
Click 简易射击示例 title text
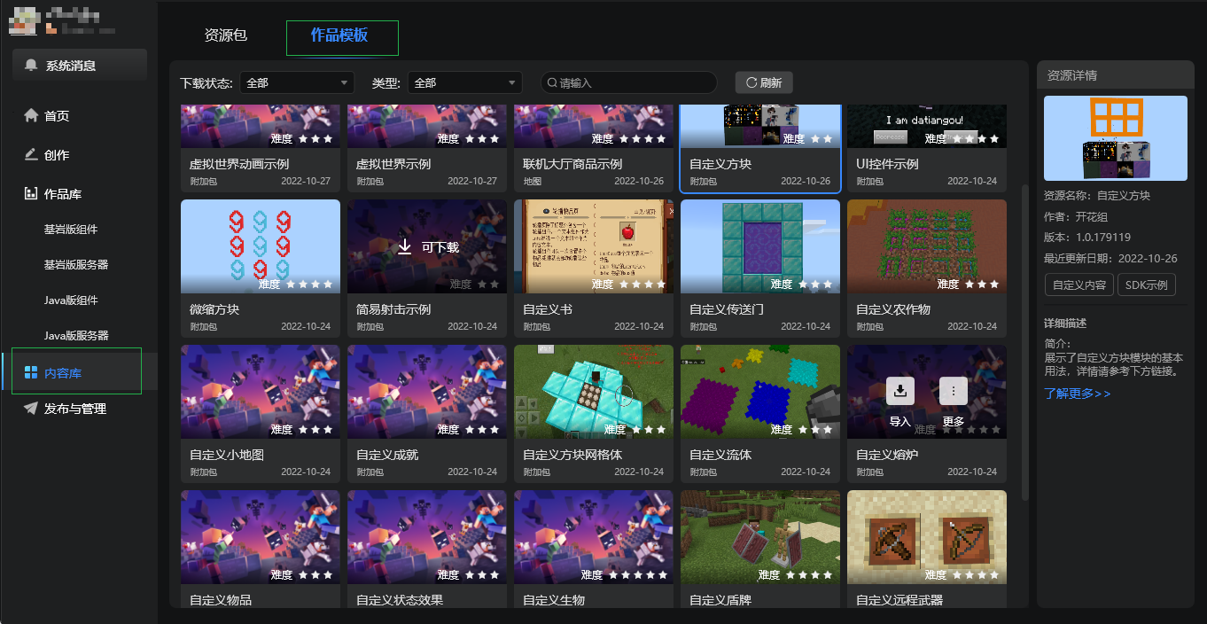click(393, 309)
